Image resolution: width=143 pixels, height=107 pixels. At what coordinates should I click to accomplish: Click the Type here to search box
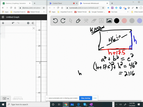(x=28, y=104)
